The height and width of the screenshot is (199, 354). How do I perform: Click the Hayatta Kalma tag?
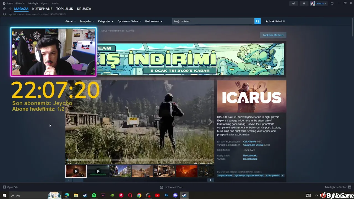click(x=225, y=176)
